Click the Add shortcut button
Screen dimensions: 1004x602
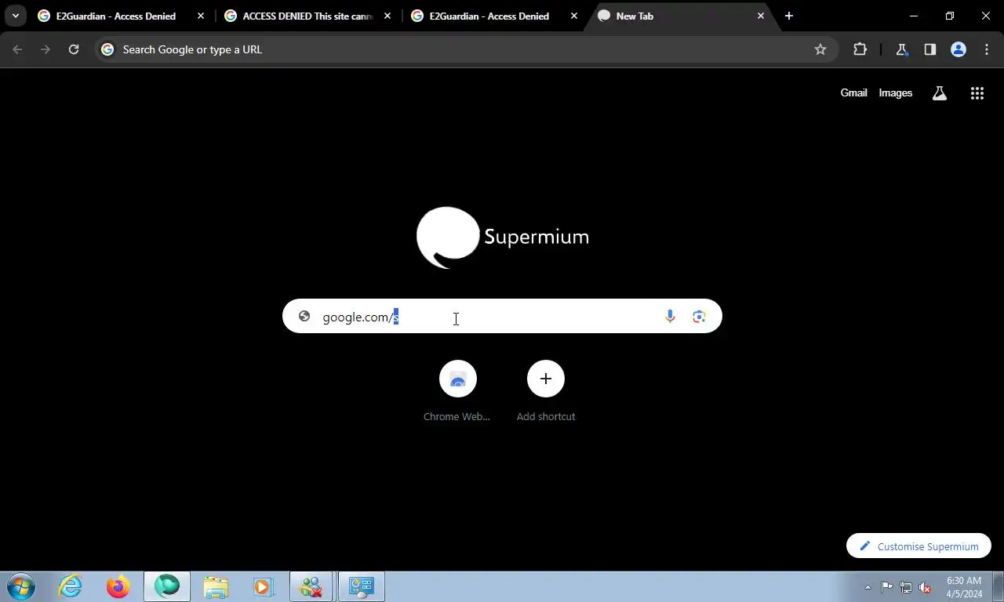pos(546,391)
